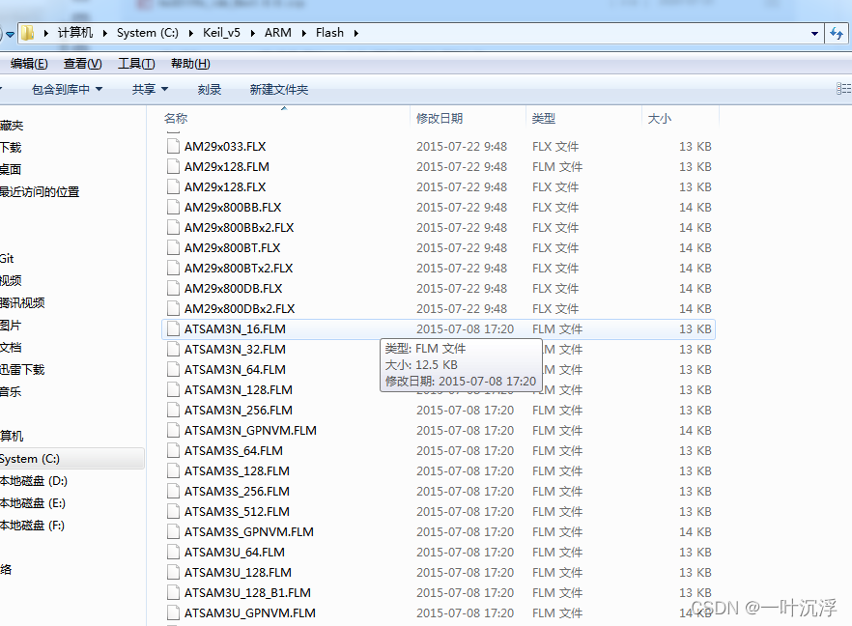Click the file icon of ATSAM3S_256.FLM

click(x=173, y=491)
